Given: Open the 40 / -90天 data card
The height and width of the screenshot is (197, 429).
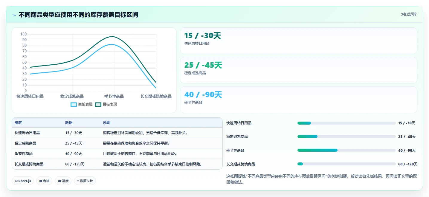Looking at the screenshot, I should pyautogui.click(x=298, y=100).
